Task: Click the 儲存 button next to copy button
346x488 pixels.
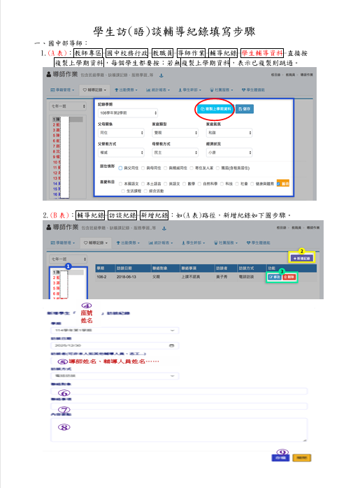Action: 245,109
